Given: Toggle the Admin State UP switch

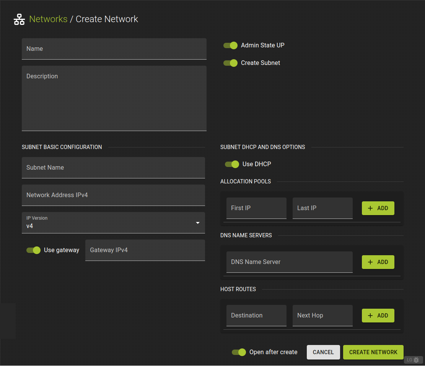Looking at the screenshot, I should tap(230, 45).
